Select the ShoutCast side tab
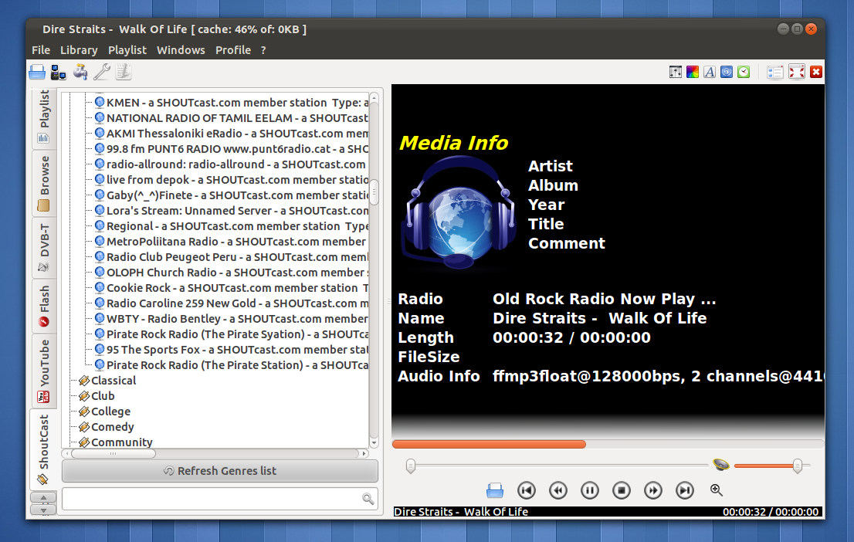 43,449
